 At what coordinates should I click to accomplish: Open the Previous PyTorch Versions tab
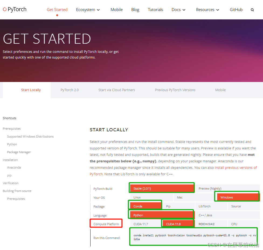[x=175, y=90]
